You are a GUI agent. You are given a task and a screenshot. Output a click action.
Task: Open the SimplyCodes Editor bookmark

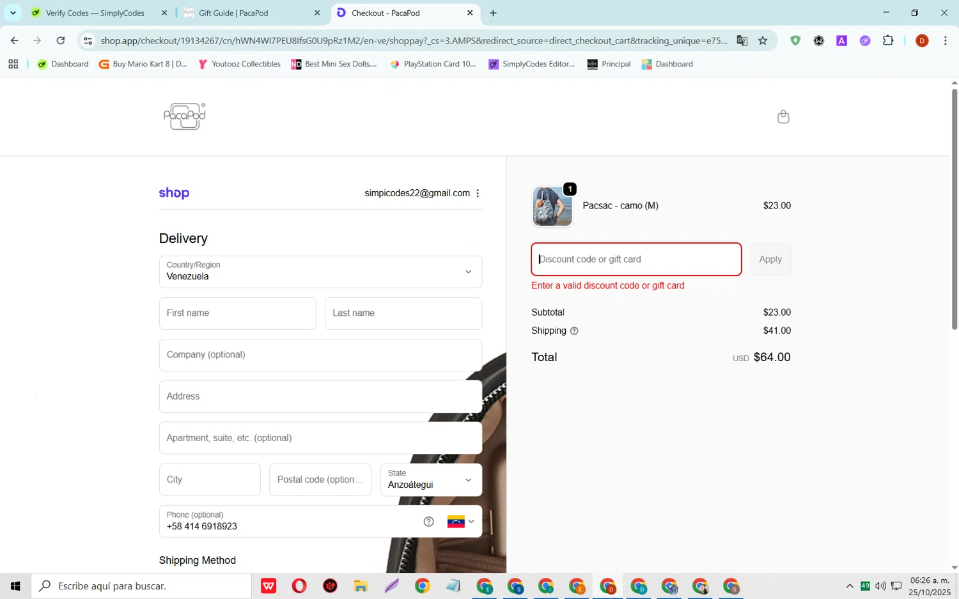click(x=532, y=64)
